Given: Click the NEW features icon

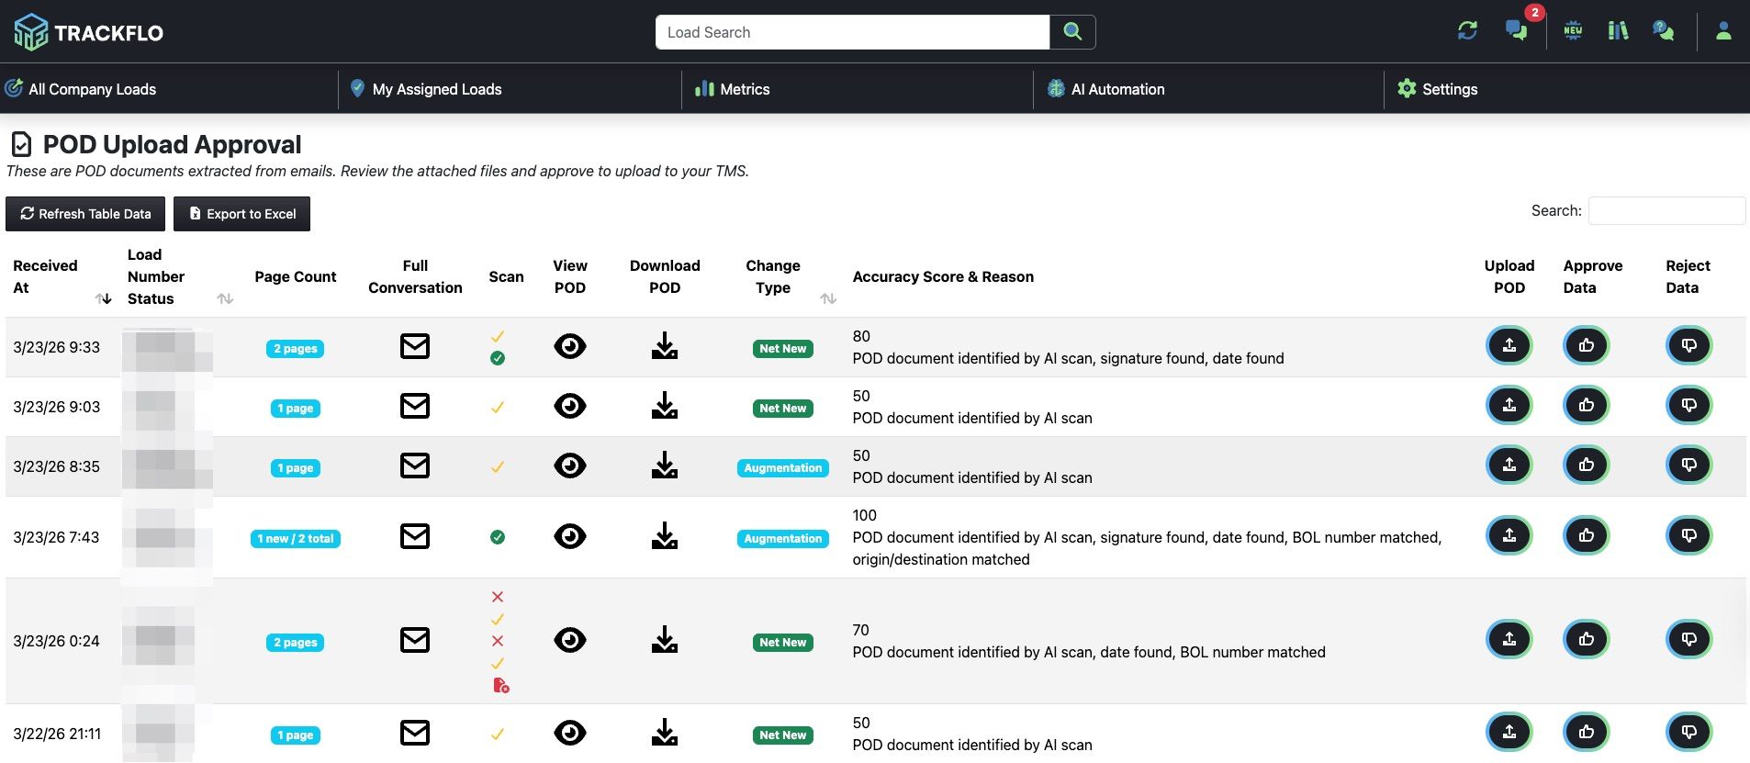Looking at the screenshot, I should pos(1573,31).
